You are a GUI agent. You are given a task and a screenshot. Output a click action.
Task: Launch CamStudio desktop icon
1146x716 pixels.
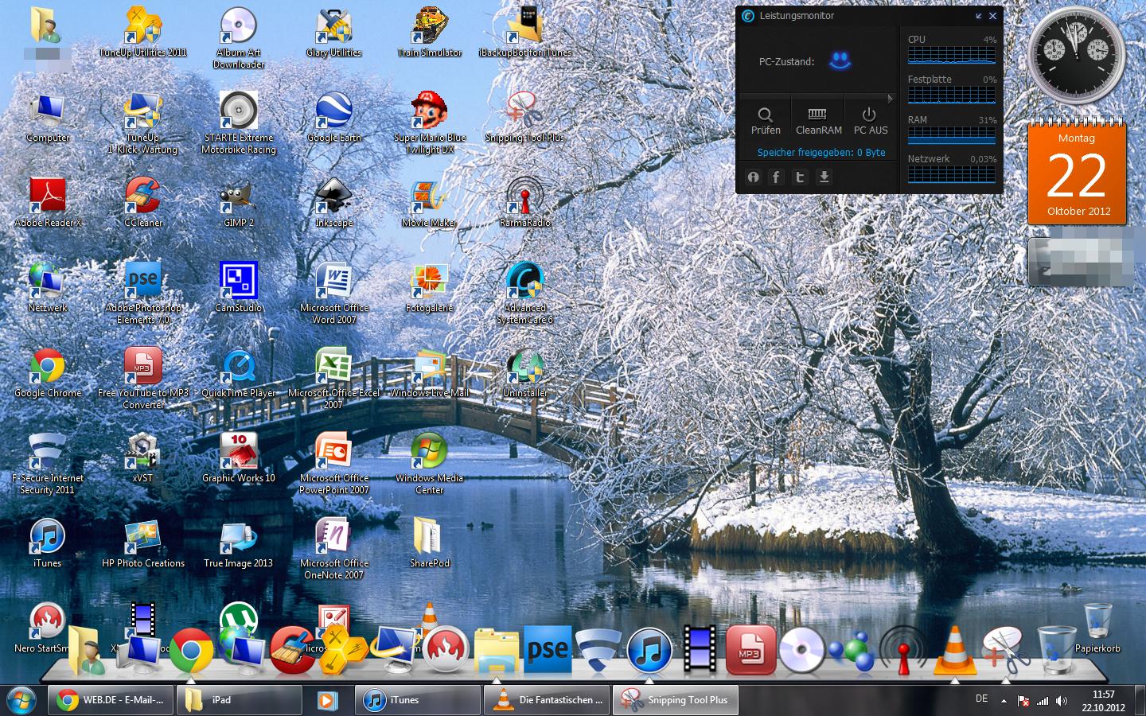[x=239, y=288]
